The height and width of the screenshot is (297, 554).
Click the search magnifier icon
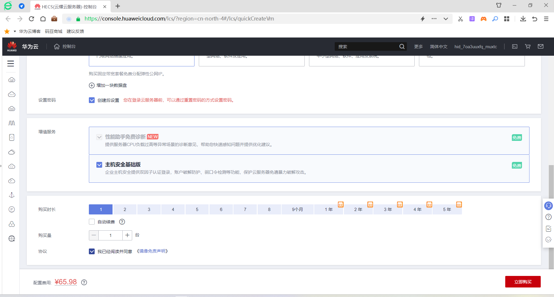pyautogui.click(x=402, y=46)
